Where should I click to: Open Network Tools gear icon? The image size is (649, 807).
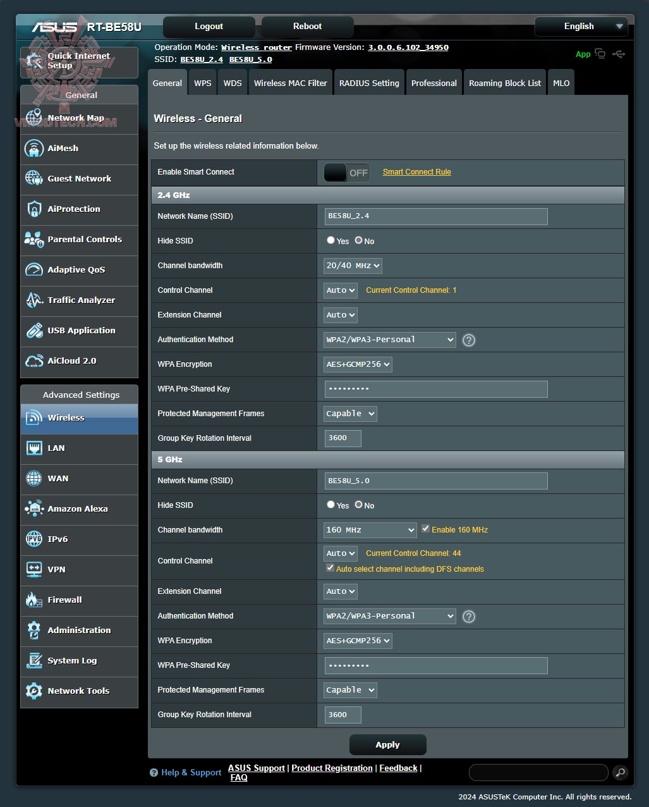(34, 691)
